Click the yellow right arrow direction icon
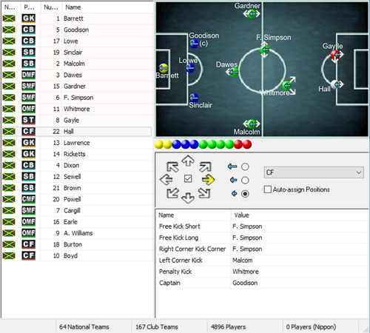The image size is (370, 333). click(208, 179)
